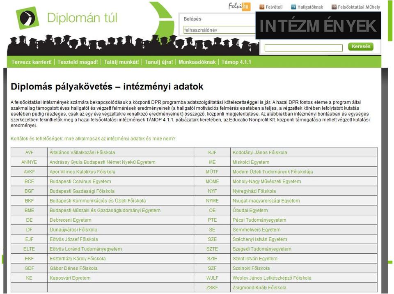Click the brown arrow icon beside Felsőoktatási Műhely
This screenshot has width=394, height=294.
(334, 7)
